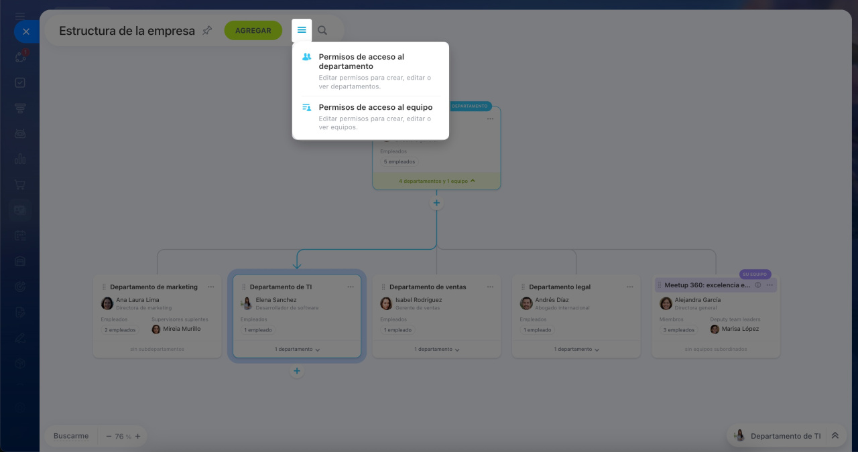Click Andrés Díaz's avatar
This screenshot has width=858, height=452.
(526, 303)
